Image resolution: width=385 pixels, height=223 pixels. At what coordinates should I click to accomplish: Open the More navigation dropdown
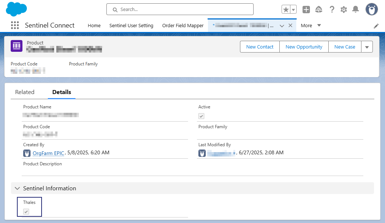click(311, 25)
